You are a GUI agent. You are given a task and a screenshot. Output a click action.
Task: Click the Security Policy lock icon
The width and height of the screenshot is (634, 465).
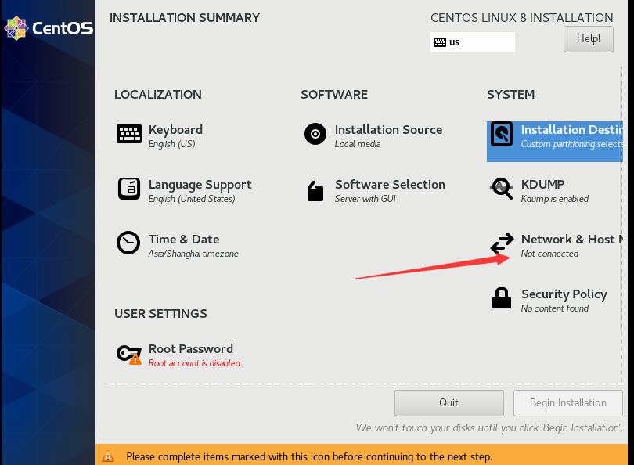502,297
